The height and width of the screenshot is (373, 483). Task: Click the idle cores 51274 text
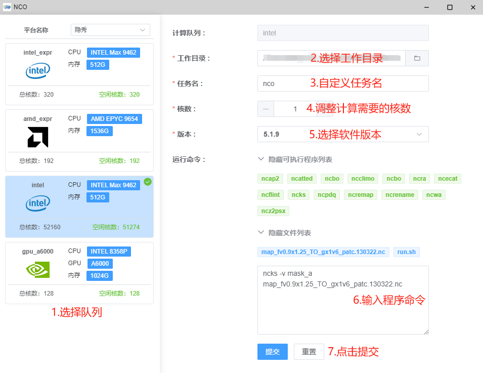click(116, 227)
